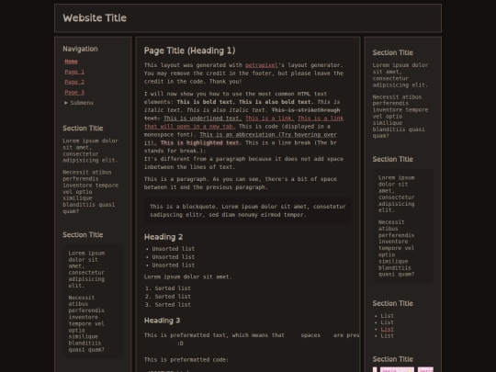The image size is (496, 372).
Task: Click the blockquote Lorem ipsum consetetur text
Action: [248, 210]
